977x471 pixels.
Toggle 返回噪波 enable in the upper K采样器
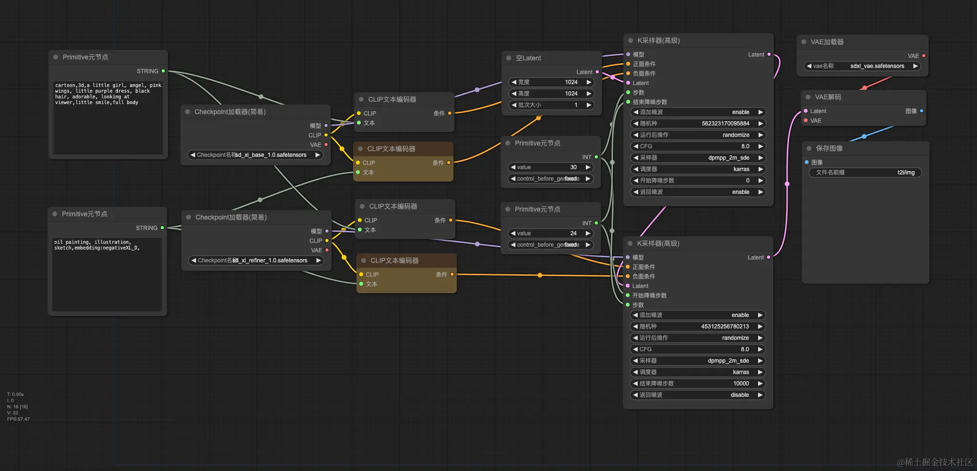coord(698,192)
